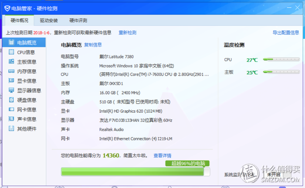Select 内存信息 label in sidebar
Viewport: 305px width, 188px height.
26,71
